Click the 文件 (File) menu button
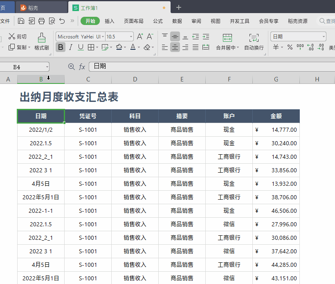335x284 pixels. pos(5,21)
